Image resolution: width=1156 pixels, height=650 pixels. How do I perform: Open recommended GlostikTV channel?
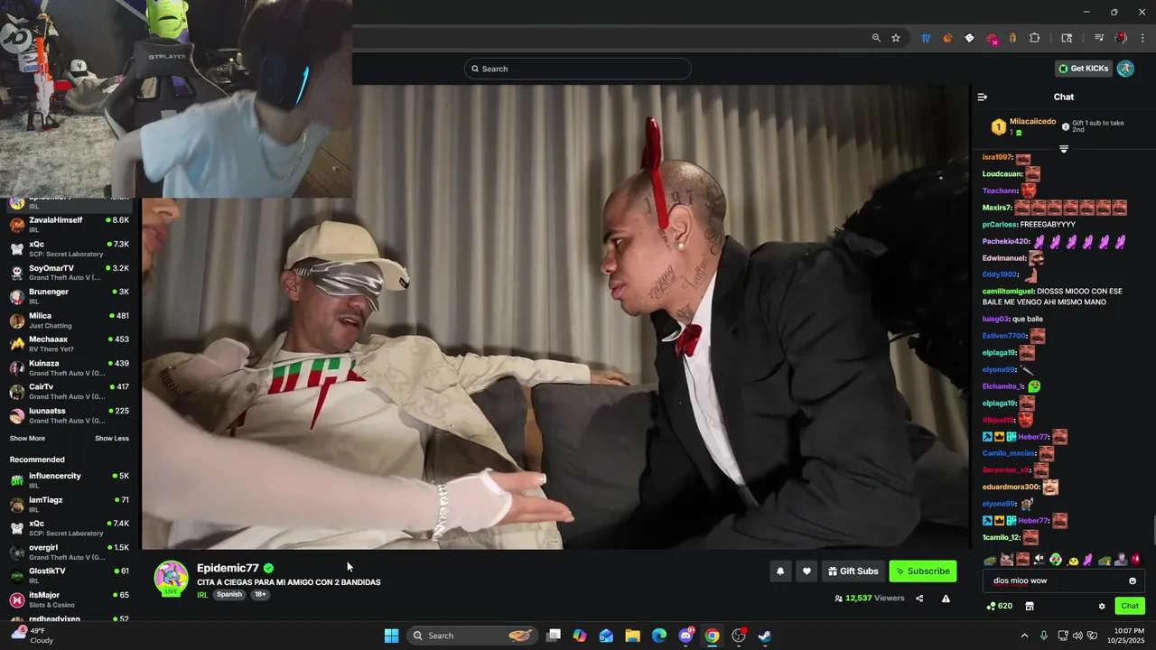[70, 576]
